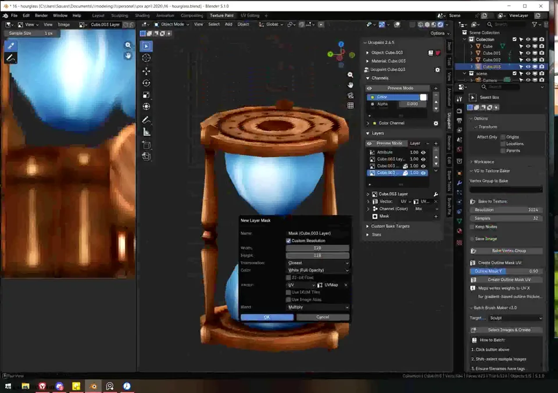
Task: Select the Annotate tool in viewport toolbar
Action: [x=146, y=120]
